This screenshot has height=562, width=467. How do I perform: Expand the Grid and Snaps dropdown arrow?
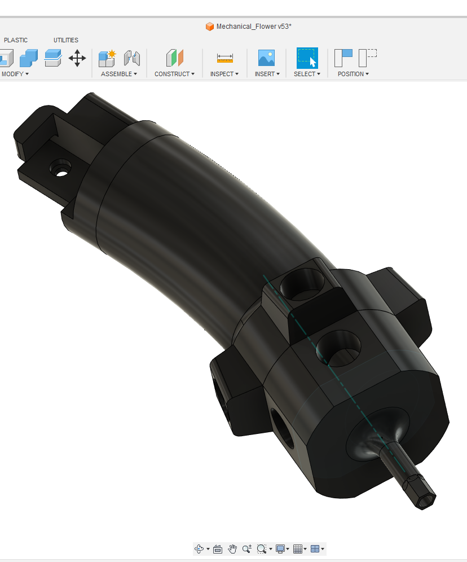(305, 549)
